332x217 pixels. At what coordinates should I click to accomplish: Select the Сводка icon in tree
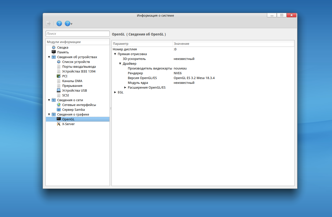click(54, 47)
